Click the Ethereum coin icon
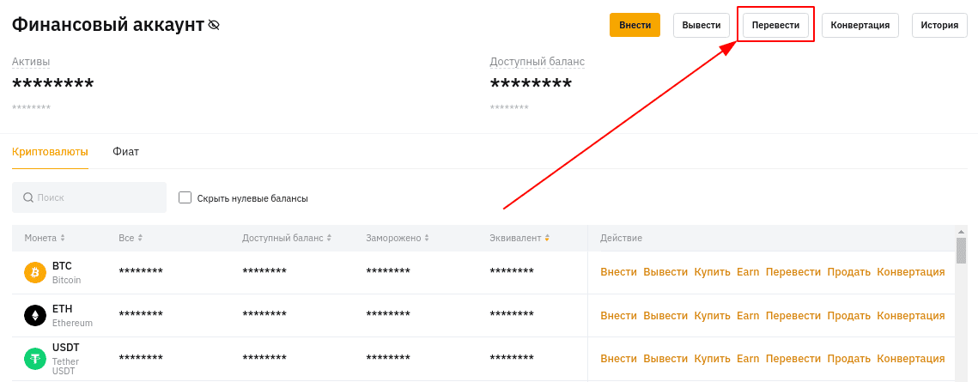 click(x=35, y=316)
